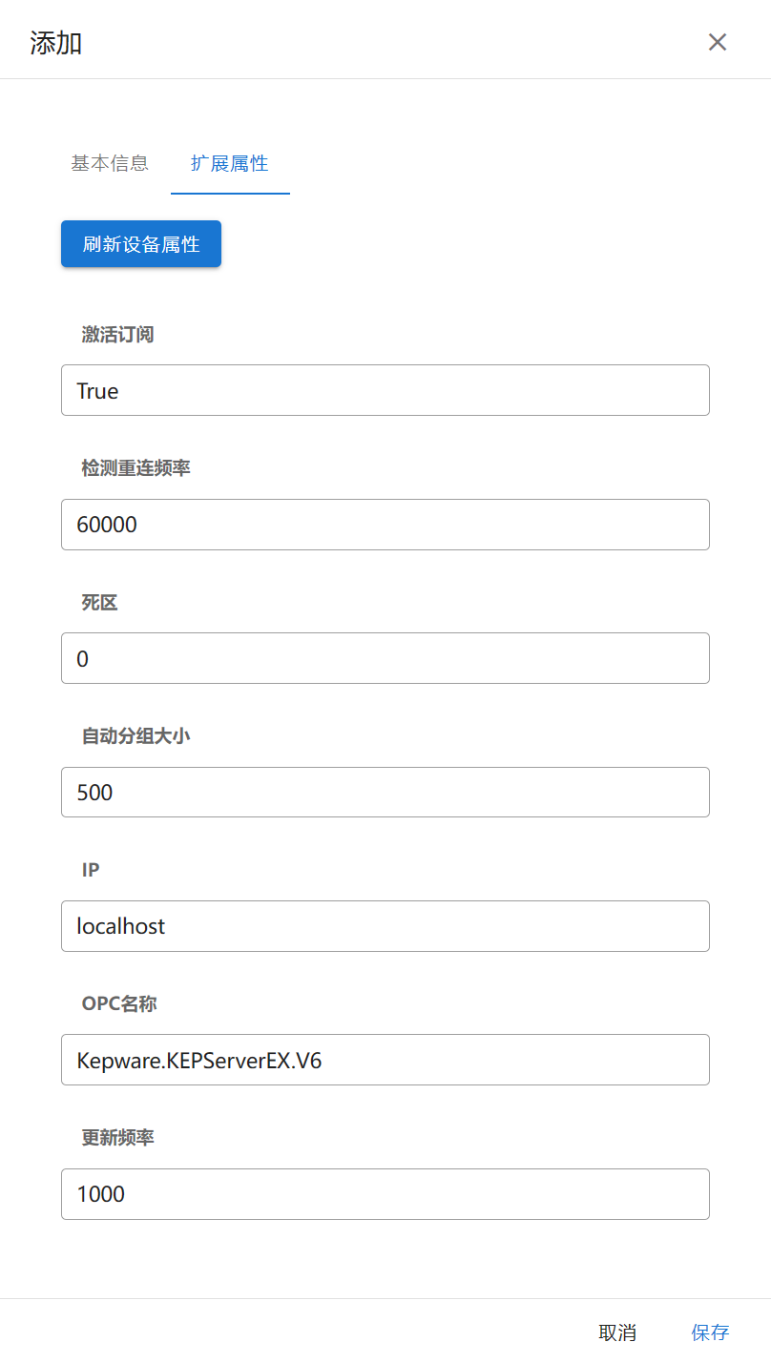Image resolution: width=771 pixels, height=1363 pixels.
Task: Focus the IP input containing localhost
Action: coord(385,926)
